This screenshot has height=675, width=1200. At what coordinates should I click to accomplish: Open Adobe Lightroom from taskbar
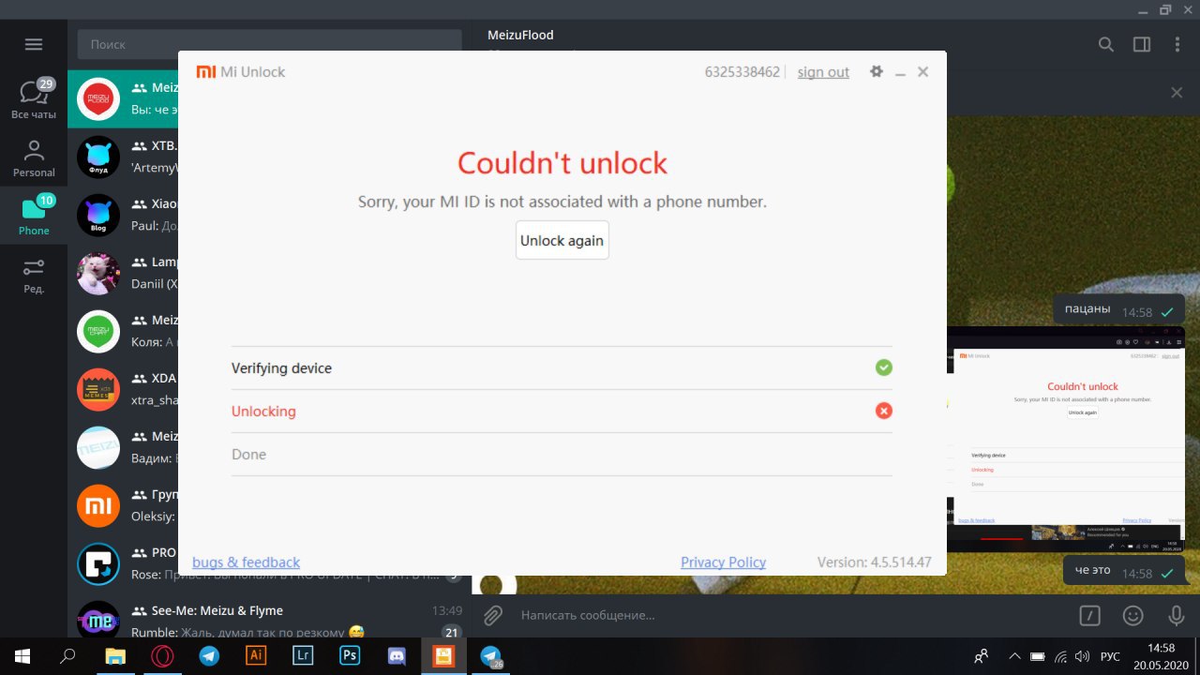[x=302, y=656]
